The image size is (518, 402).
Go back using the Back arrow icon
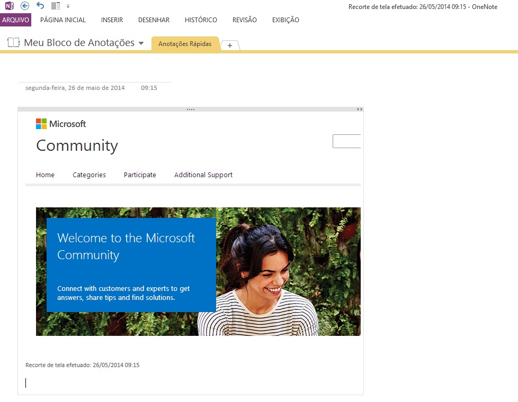(x=25, y=6)
